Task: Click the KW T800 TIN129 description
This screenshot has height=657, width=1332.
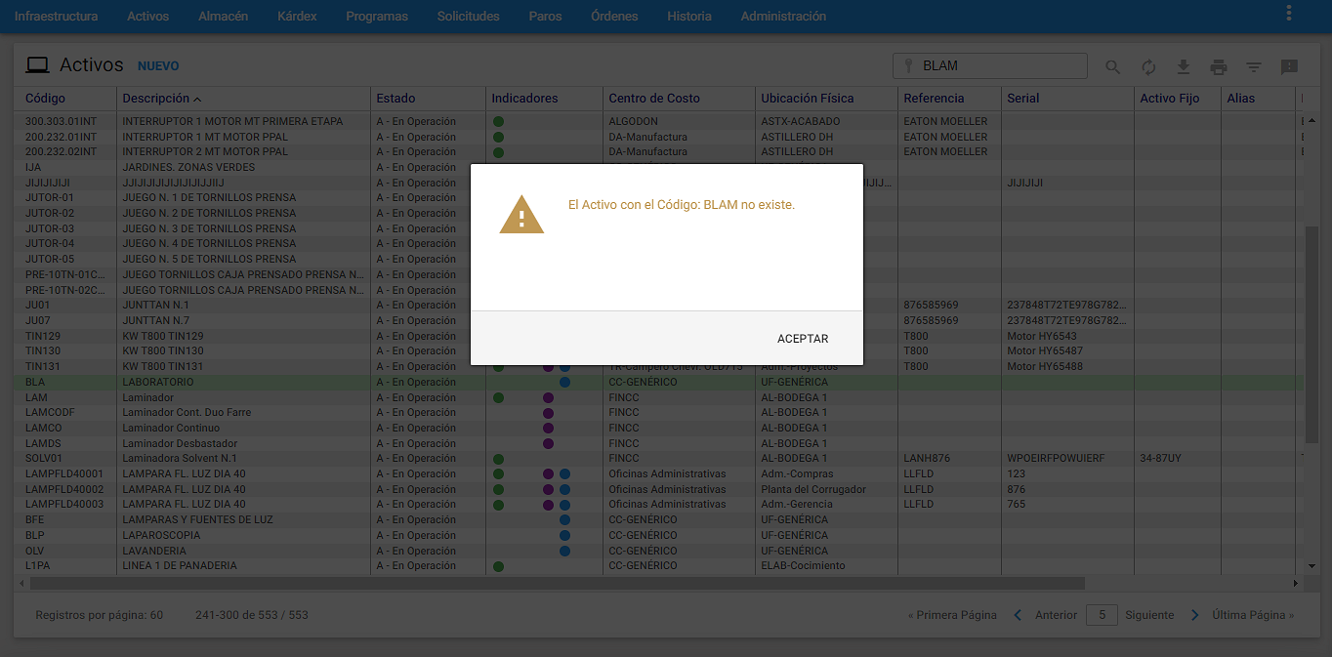Action: (163, 336)
